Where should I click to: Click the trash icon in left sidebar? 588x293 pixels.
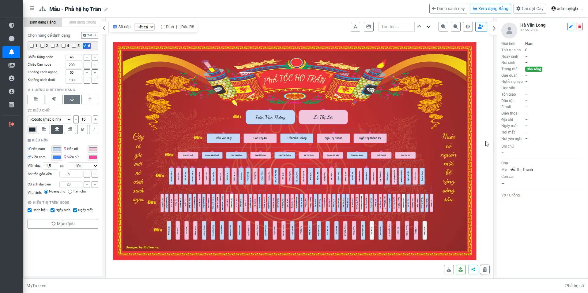coord(12,104)
